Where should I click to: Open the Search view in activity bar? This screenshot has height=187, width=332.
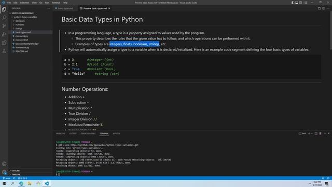click(4, 17)
